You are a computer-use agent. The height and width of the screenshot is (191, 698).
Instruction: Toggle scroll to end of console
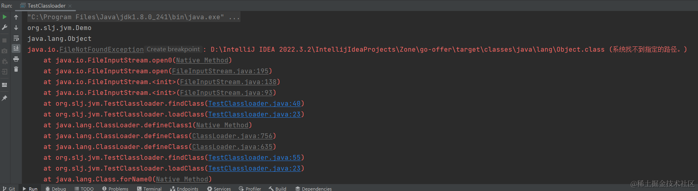pyautogui.click(x=16, y=48)
